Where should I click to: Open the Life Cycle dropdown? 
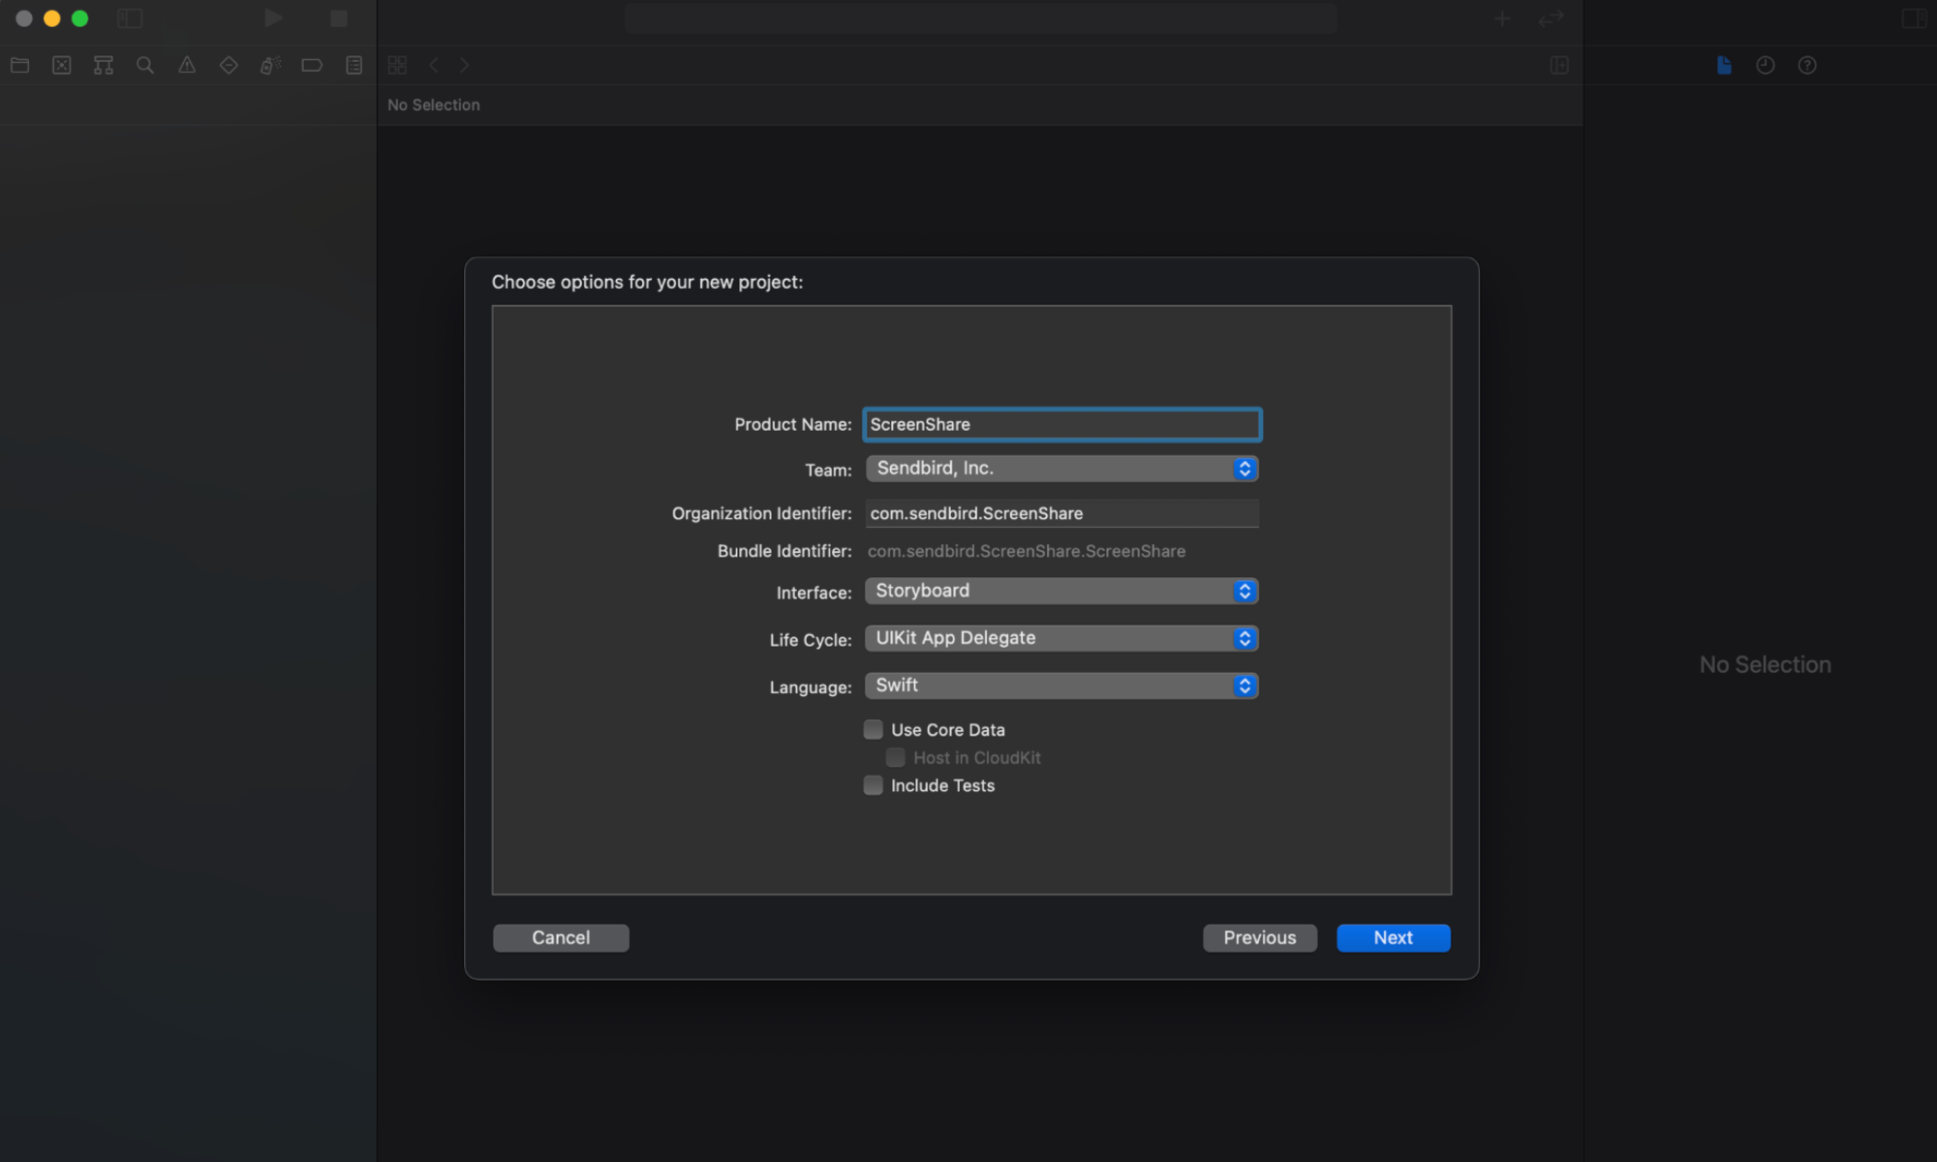click(x=1061, y=638)
